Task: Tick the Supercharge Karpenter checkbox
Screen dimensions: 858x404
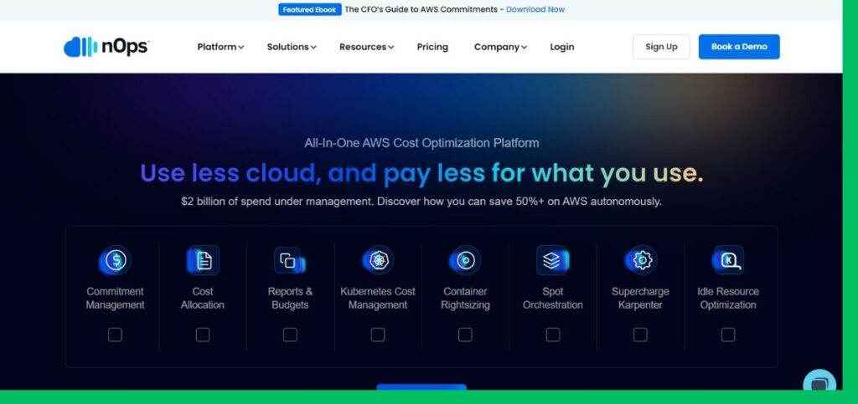Action: (640, 335)
